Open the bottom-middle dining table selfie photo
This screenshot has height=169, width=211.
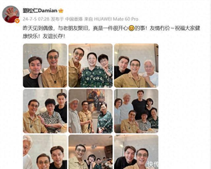(x=91, y=152)
